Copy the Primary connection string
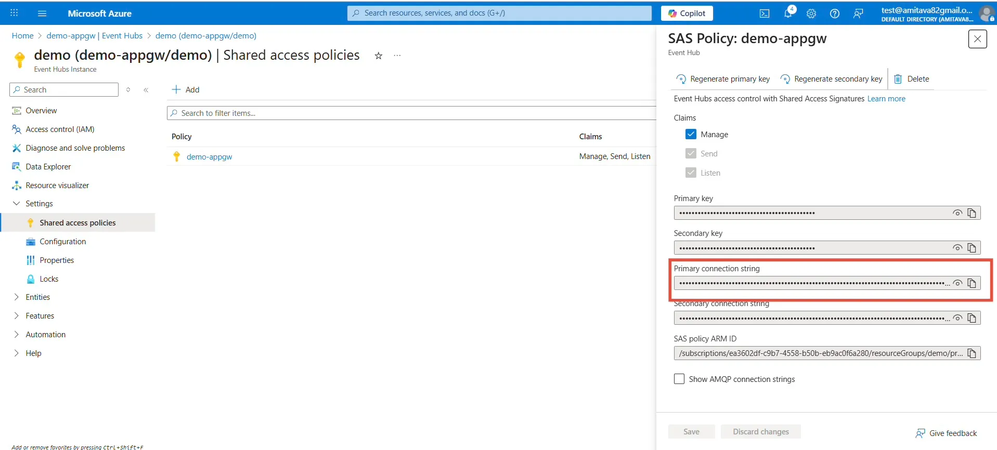The image size is (997, 450). click(972, 283)
